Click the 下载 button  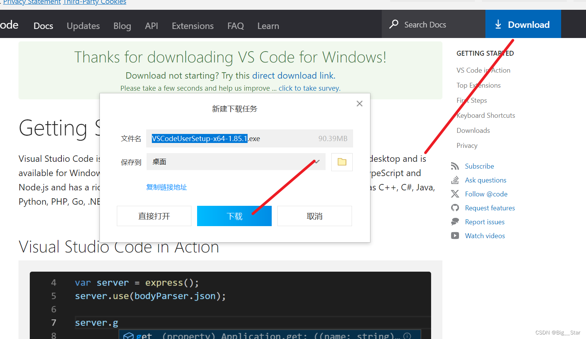(x=234, y=216)
